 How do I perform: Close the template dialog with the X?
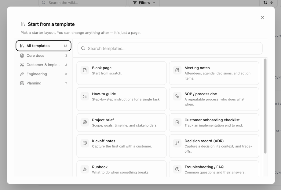[x=262, y=17]
